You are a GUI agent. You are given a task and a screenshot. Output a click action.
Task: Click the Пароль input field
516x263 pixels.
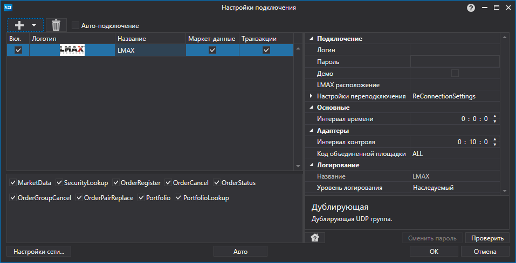[455, 61]
